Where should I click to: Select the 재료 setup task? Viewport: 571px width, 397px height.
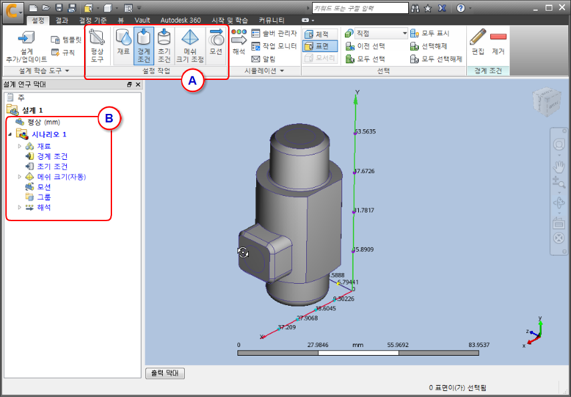[123, 45]
